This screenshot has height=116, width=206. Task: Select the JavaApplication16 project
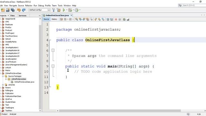point(12,50)
